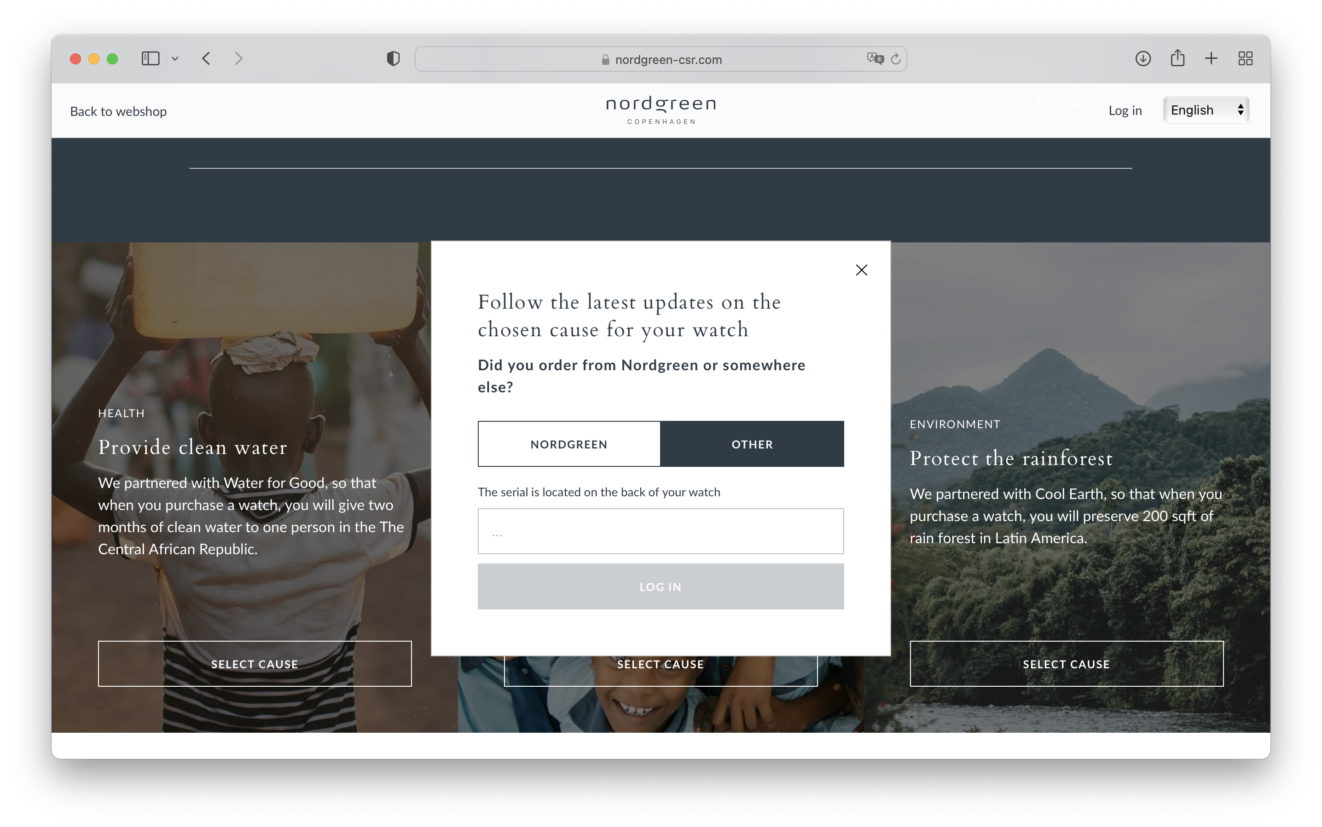The height and width of the screenshot is (827, 1322).
Task: Click SELECT CAUSE for clean water
Action: pos(255,663)
